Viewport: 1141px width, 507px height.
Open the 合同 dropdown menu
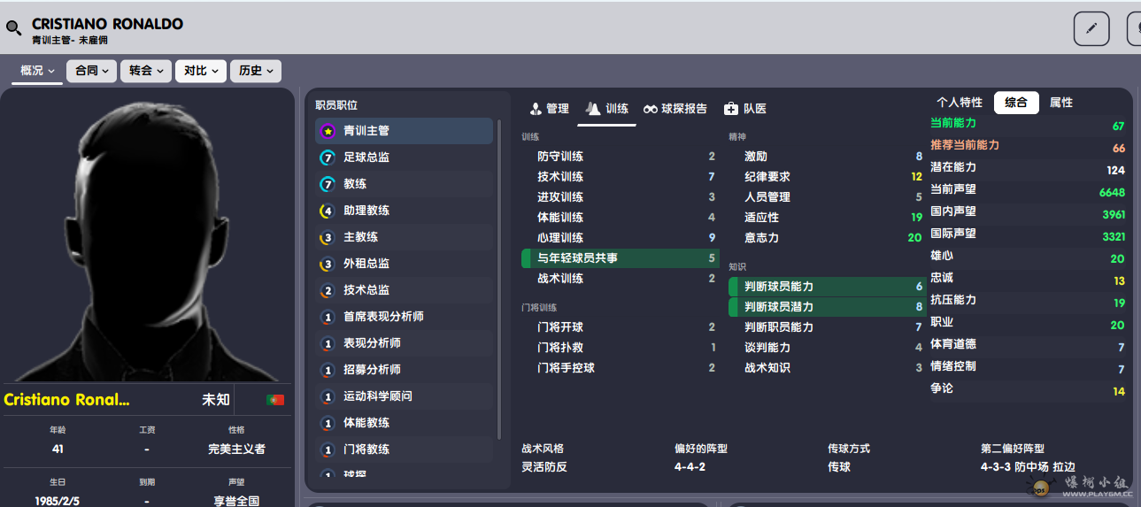tap(91, 71)
